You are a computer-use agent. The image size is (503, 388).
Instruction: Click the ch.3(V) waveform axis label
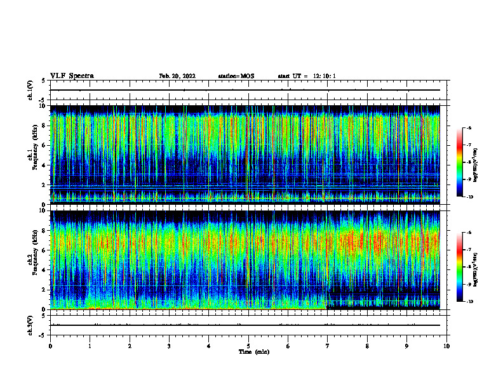click(x=30, y=325)
